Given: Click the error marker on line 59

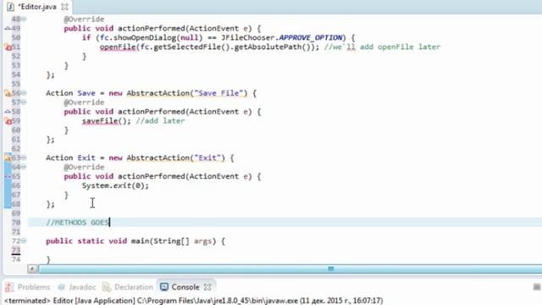Looking at the screenshot, I should click(8, 121).
